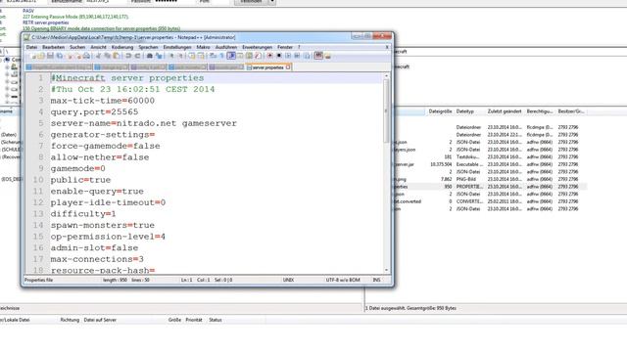
Task: Toggle synchronized vertical scrolling icon
Action: pos(192,56)
